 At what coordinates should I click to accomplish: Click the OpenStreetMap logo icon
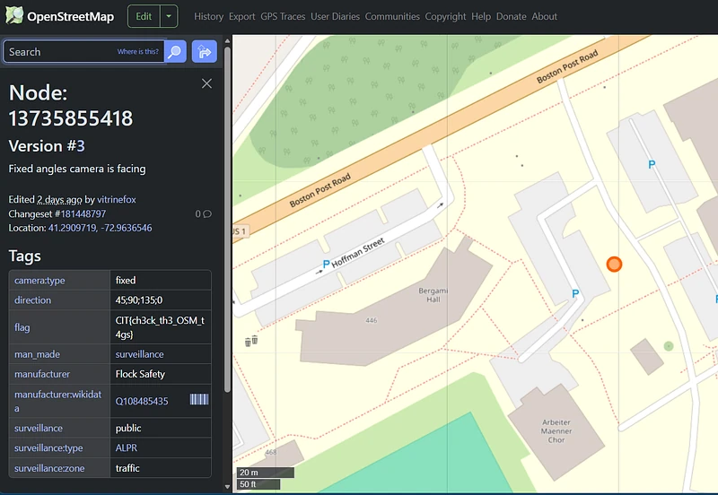pos(14,15)
